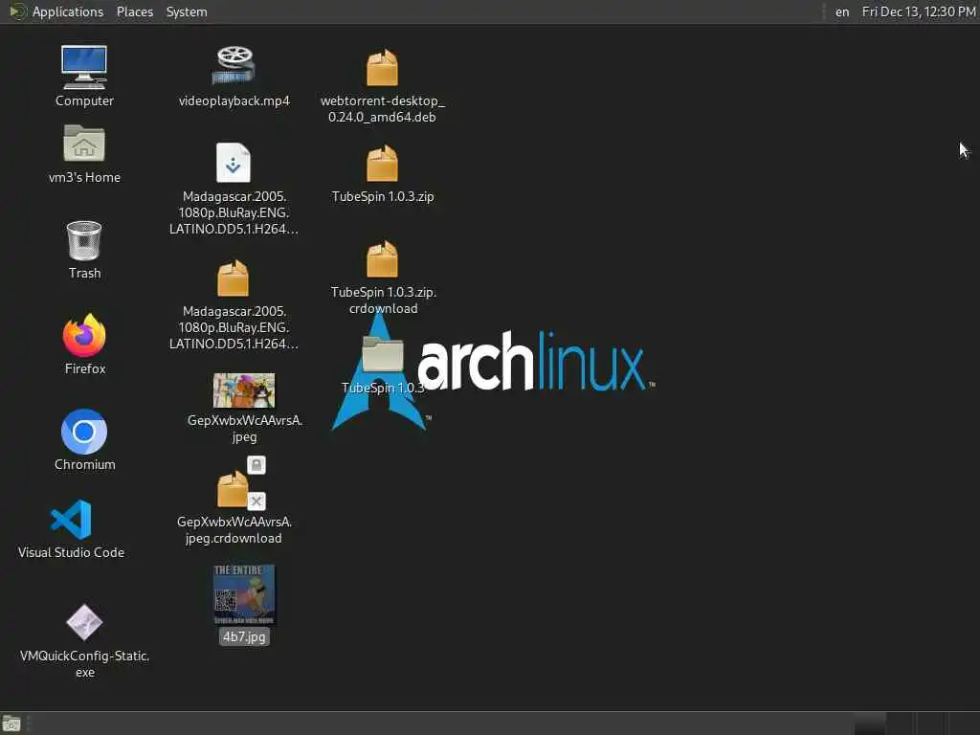Image resolution: width=980 pixels, height=735 pixels.
Task: Open the Computer desktop icon
Action: [84, 67]
